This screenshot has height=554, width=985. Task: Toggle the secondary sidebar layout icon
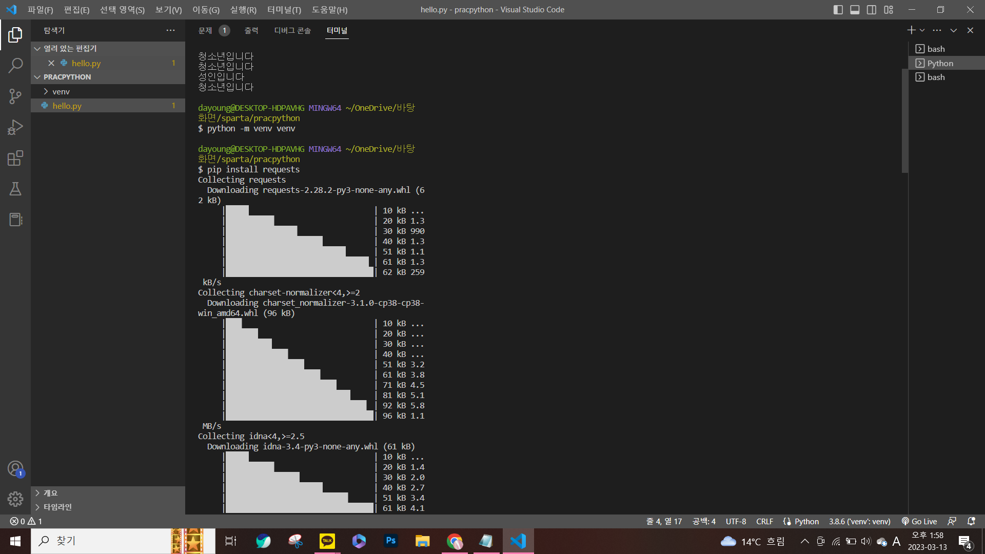click(x=872, y=10)
